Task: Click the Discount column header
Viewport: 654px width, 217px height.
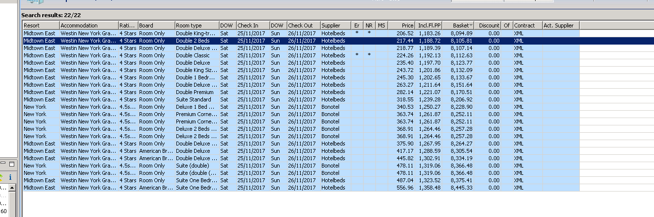Action: [488, 25]
